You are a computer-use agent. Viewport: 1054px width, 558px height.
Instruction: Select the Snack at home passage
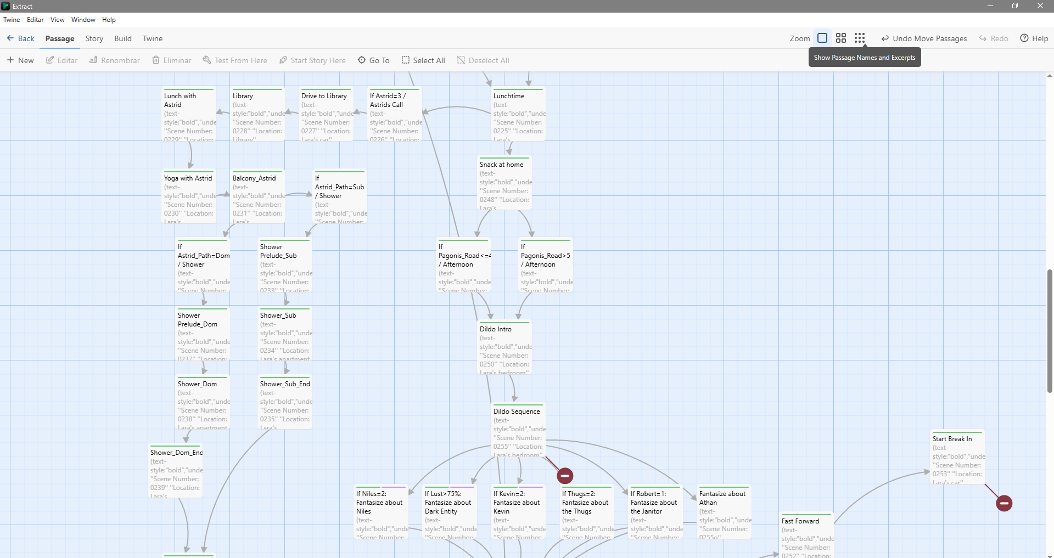coord(504,183)
